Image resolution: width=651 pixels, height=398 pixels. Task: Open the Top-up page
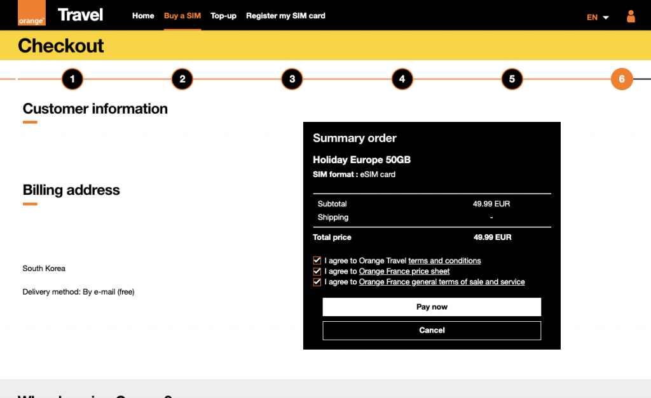(x=223, y=16)
